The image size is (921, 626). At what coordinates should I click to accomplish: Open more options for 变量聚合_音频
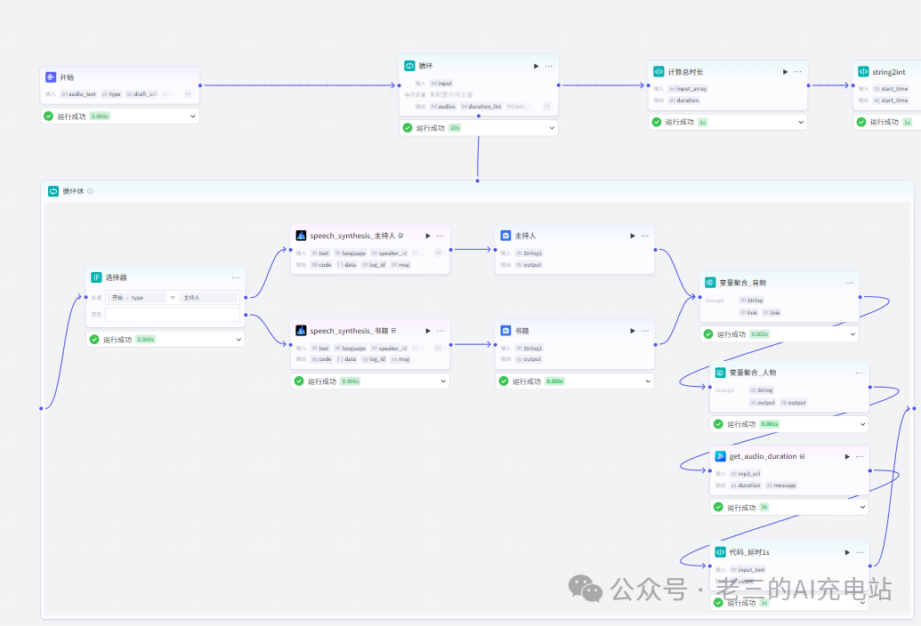pos(849,283)
